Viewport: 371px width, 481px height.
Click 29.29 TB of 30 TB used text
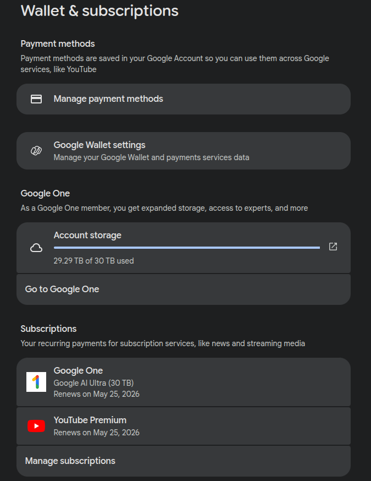coord(94,261)
